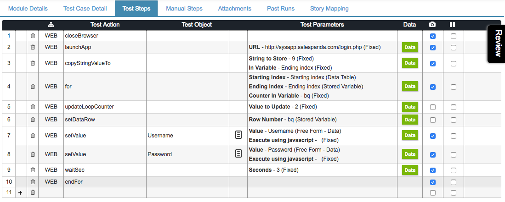This screenshot has width=505, height=202.
Task: Switch to the Manual Steps tab
Action: coord(184,8)
